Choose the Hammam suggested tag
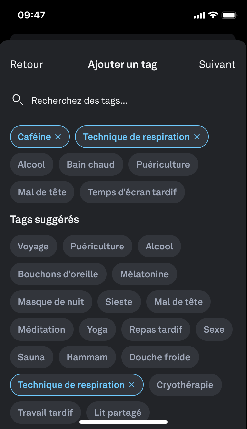This screenshot has height=429, width=247. point(87,357)
